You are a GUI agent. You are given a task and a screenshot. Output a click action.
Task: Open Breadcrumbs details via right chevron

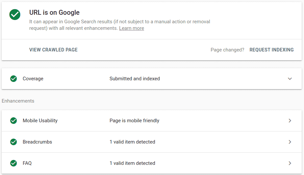point(290,142)
